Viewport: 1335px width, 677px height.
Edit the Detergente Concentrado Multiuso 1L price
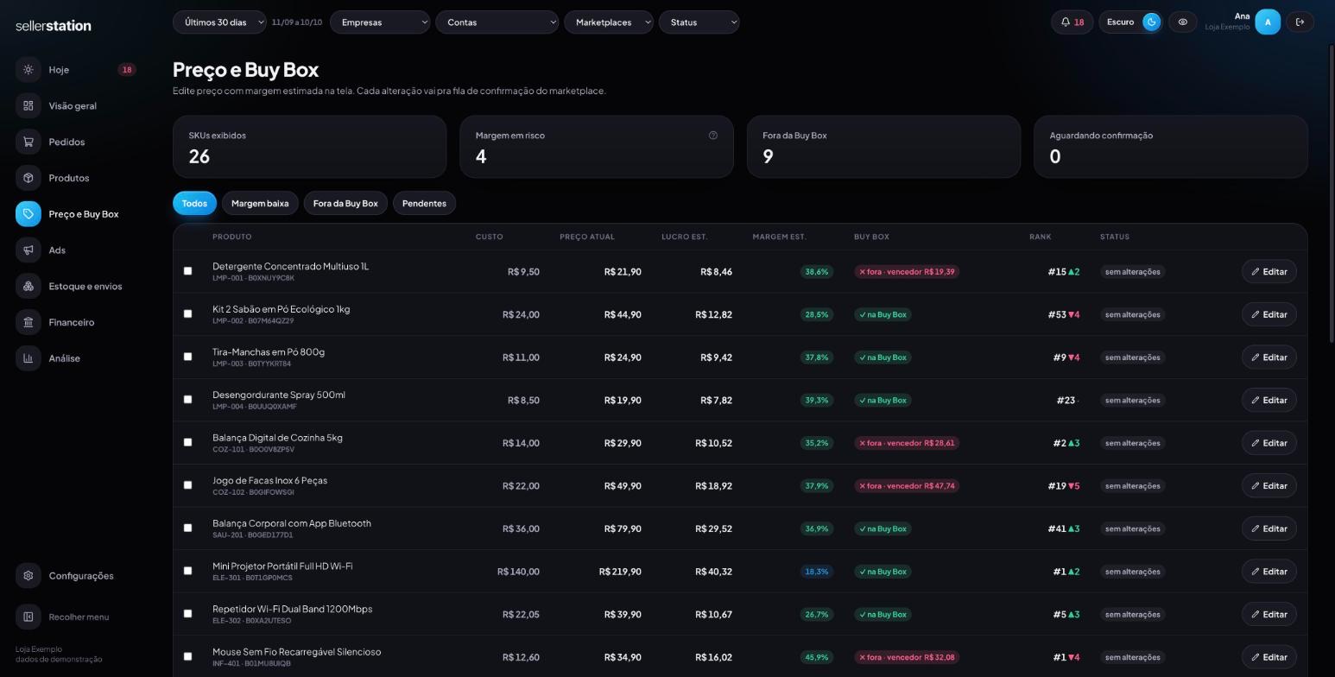point(1269,271)
